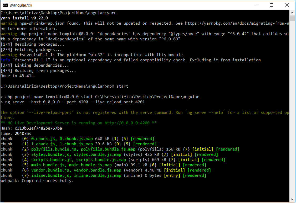Click '1.chunk.js.map' file name
Viewport: 296px width, 203px height.
coord(76,144)
